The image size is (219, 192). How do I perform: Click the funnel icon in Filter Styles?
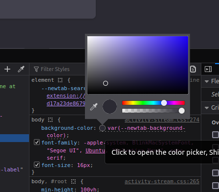point(36,69)
